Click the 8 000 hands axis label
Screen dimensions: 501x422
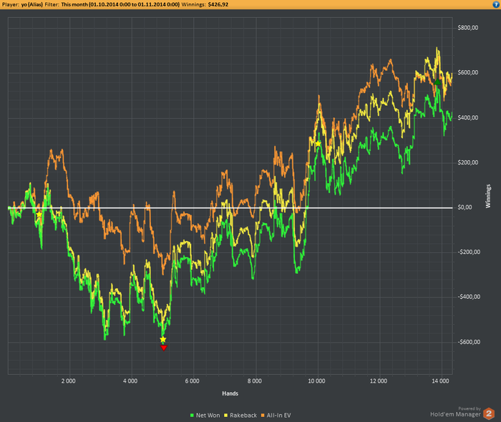tap(254, 381)
